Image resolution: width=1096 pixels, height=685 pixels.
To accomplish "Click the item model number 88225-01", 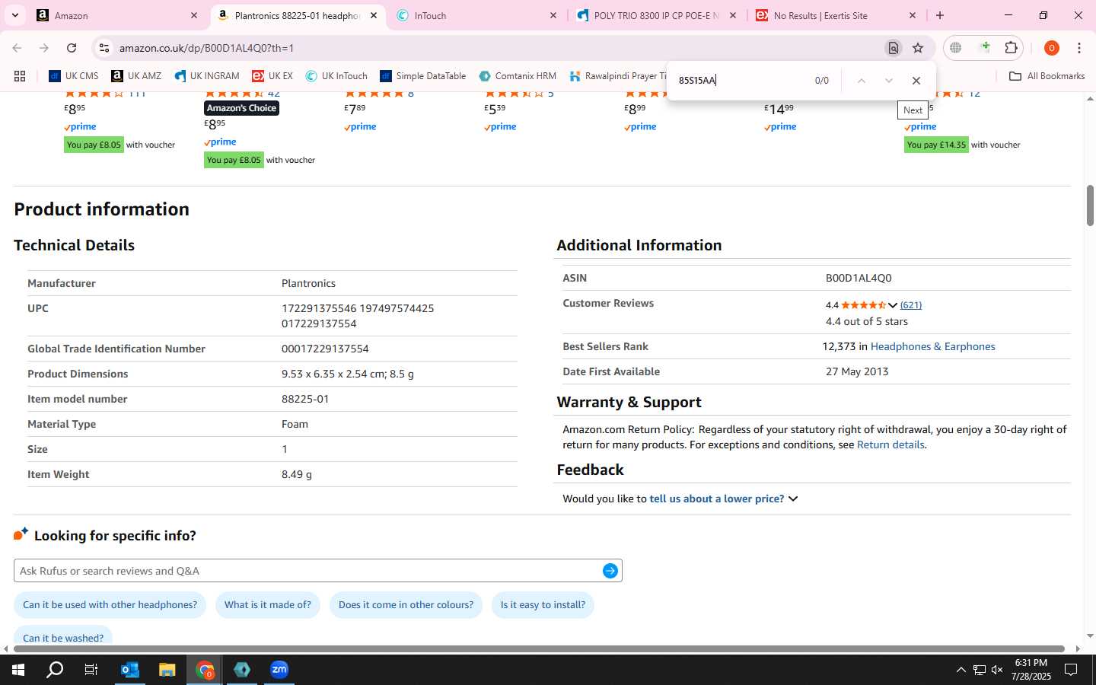I will point(305,399).
